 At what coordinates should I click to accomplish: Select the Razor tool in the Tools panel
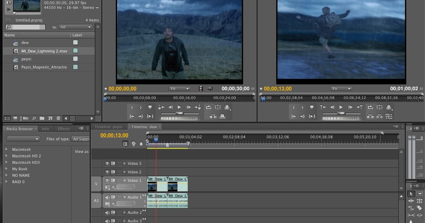(419, 208)
